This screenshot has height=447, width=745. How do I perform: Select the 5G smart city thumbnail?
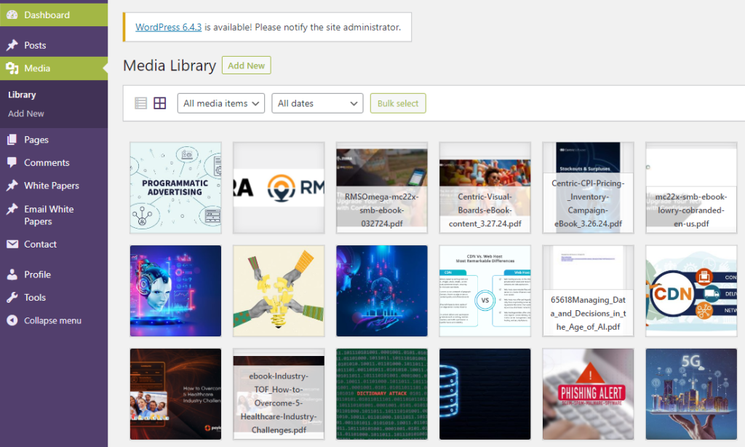[x=691, y=394]
